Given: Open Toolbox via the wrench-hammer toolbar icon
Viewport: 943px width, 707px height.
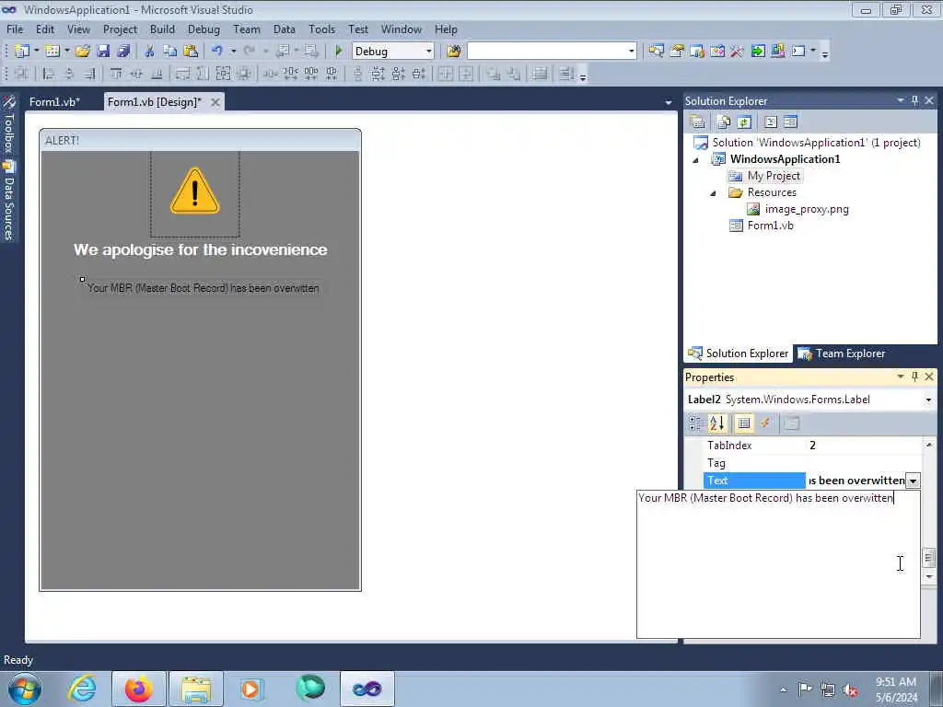Looking at the screenshot, I should click(738, 52).
